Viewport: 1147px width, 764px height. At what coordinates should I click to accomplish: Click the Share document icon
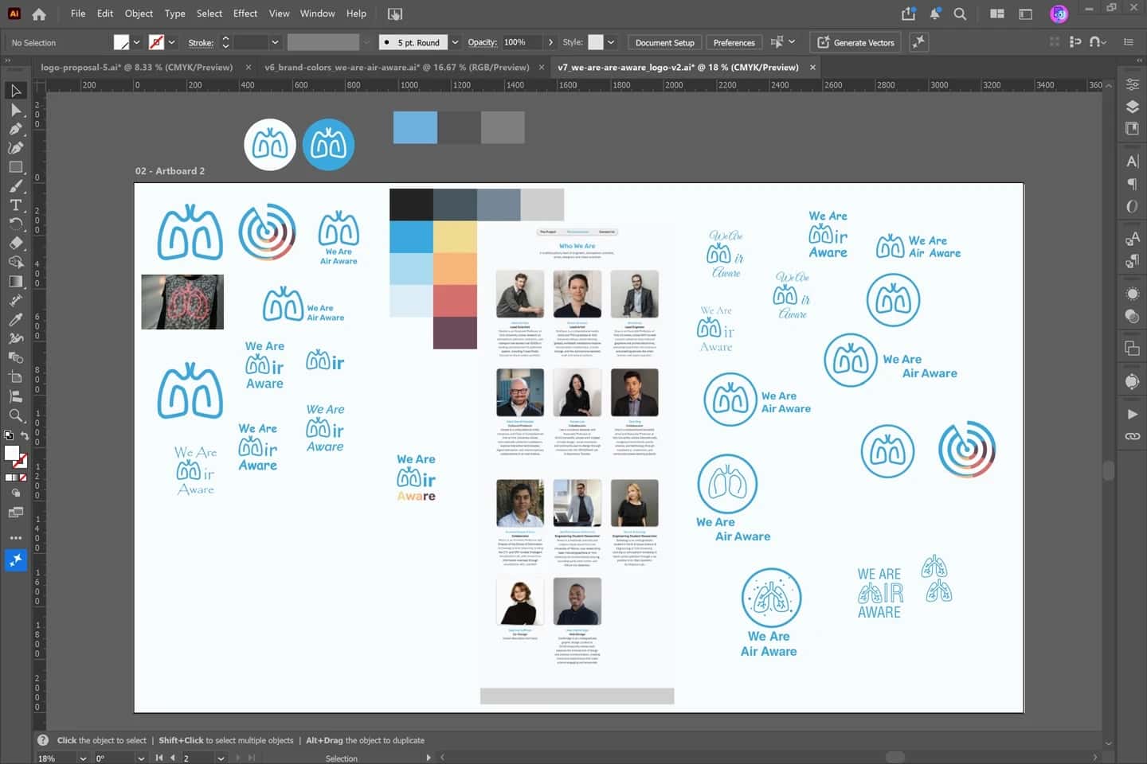tap(908, 14)
